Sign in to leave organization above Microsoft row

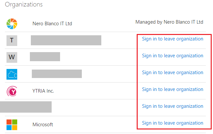(172, 106)
